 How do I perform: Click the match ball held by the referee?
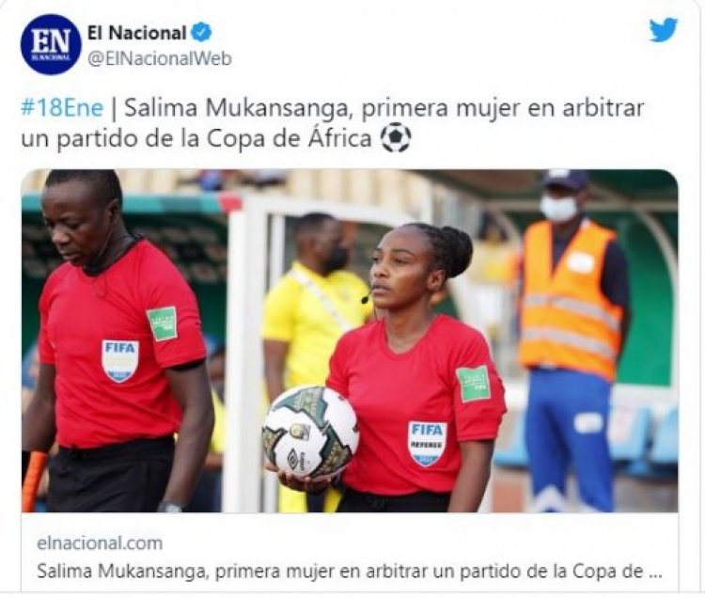point(311,433)
